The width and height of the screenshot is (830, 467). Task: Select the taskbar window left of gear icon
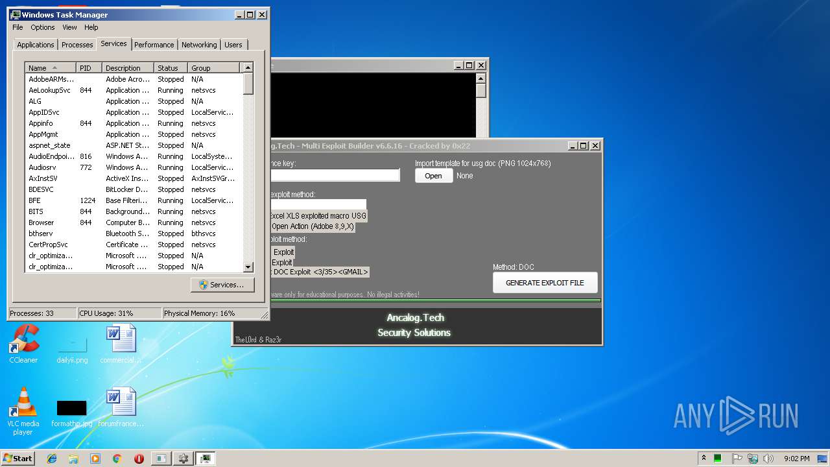coord(161,459)
